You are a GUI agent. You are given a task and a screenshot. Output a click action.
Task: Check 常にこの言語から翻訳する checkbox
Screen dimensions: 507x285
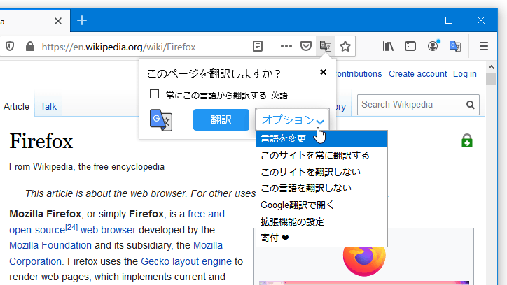[155, 94]
